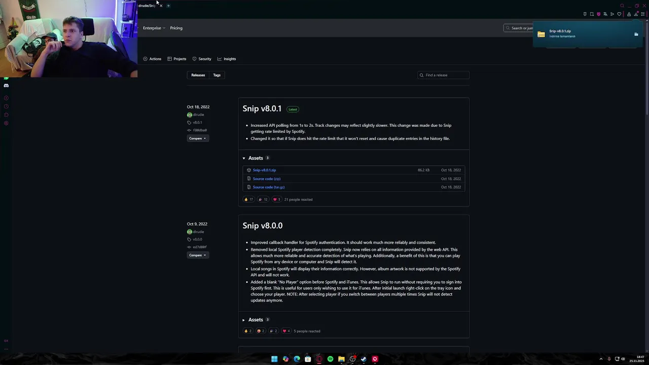The image size is (649, 365).
Task: Open the v8.0.0 tag link
Action: click(x=197, y=239)
